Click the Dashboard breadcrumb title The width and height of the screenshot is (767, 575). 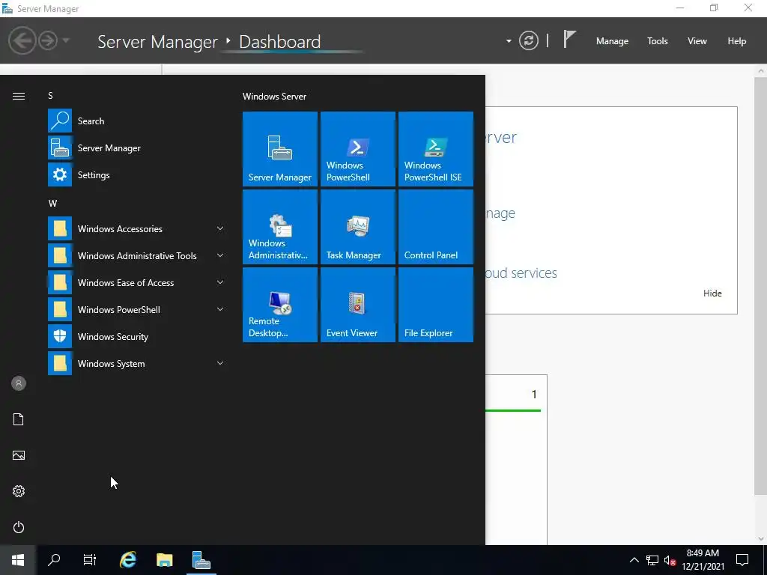pos(280,42)
